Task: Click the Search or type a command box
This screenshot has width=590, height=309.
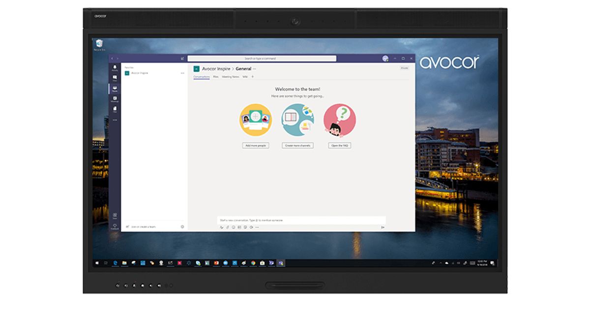Action: [x=262, y=58]
